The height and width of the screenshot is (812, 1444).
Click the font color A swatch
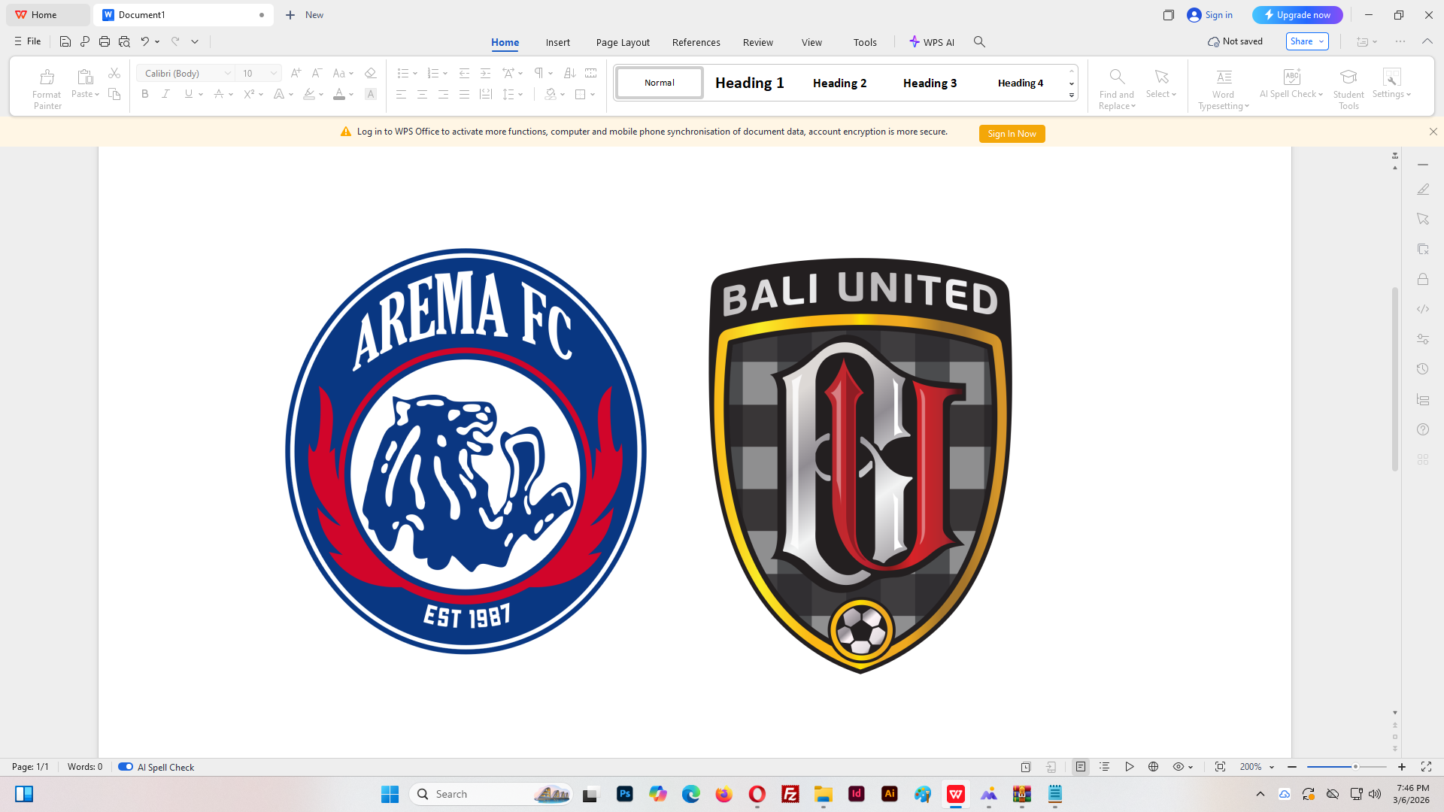(x=339, y=94)
